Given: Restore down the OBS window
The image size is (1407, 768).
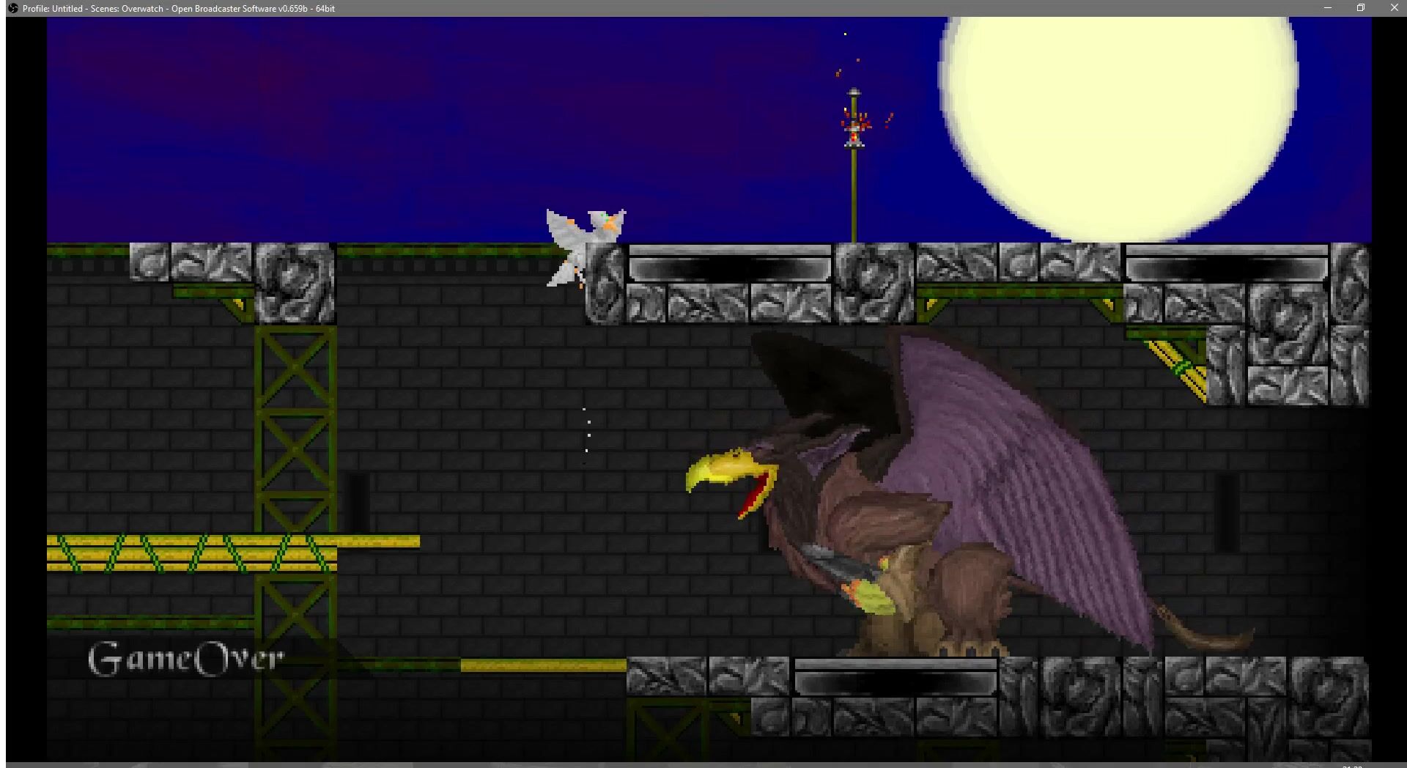Looking at the screenshot, I should [x=1361, y=8].
